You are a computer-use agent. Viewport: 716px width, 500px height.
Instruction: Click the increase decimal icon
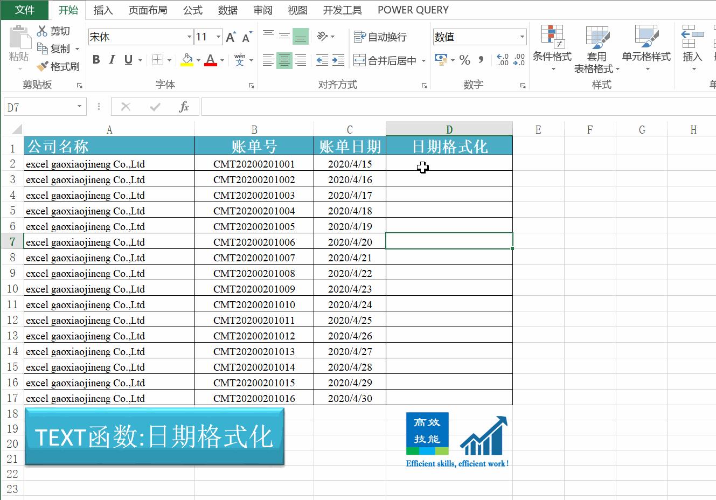coord(503,60)
